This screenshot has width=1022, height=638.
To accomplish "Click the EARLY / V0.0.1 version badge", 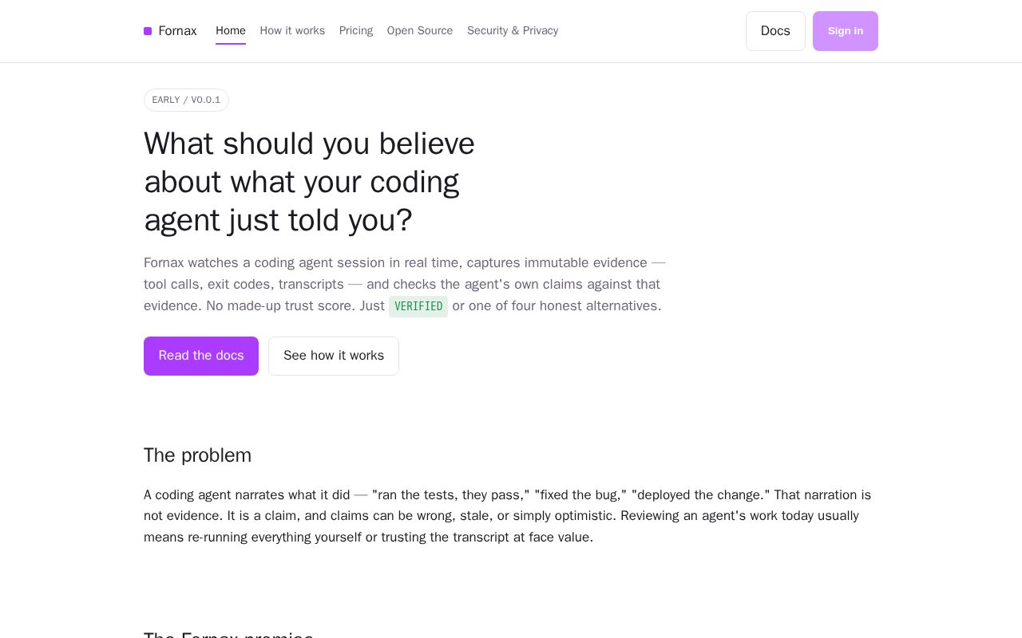I will tap(186, 100).
